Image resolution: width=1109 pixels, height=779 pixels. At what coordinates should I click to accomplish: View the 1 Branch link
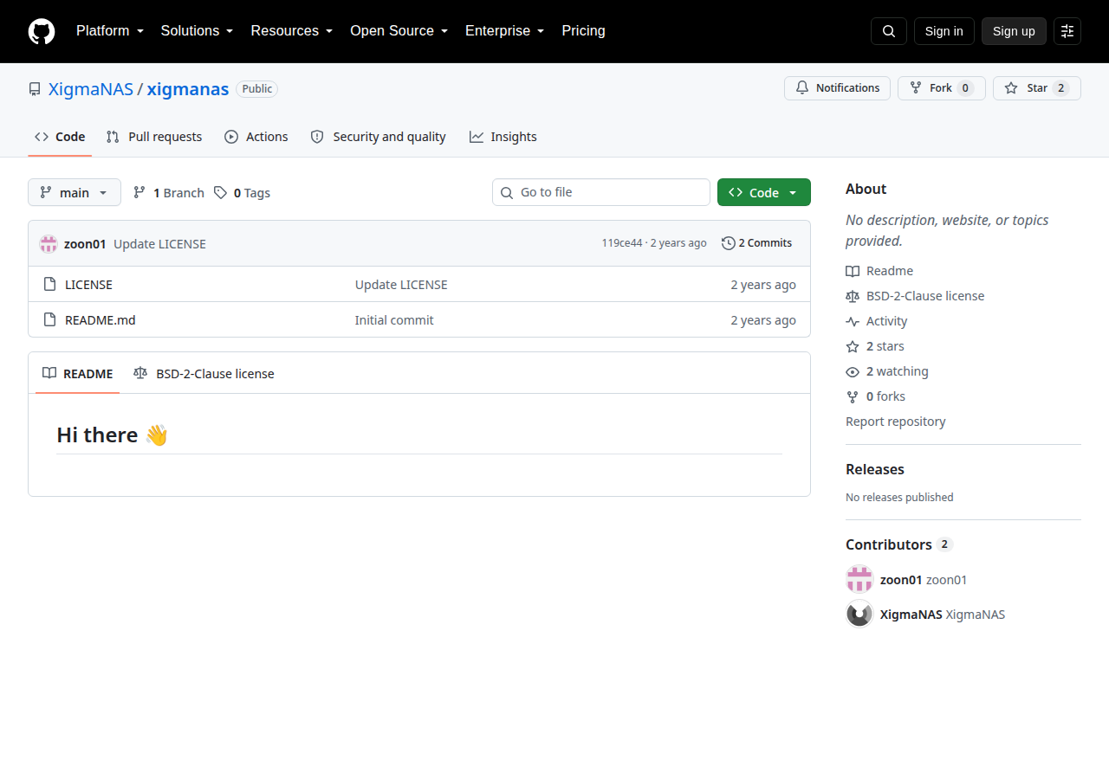pos(169,193)
